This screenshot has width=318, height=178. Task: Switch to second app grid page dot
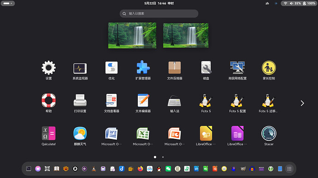coord(163,157)
